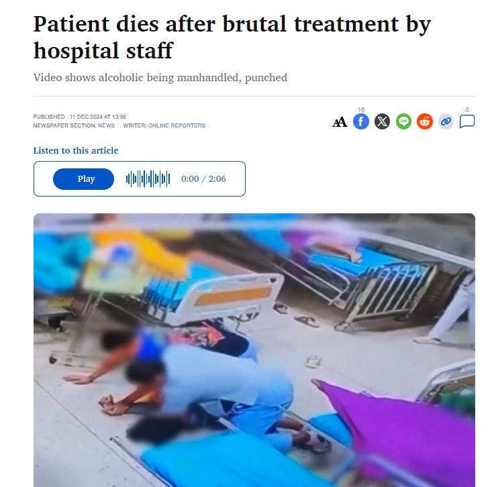Image resolution: width=492 pixels, height=487 pixels.
Task: Click the font size AA icon
Action: (x=340, y=121)
